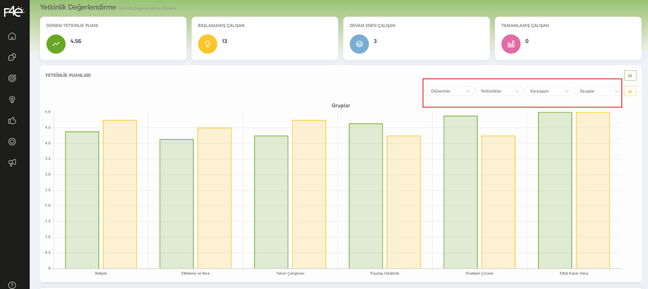This screenshot has width=648, height=289.
Task: Click the yellow download chart button
Action: 630,91
